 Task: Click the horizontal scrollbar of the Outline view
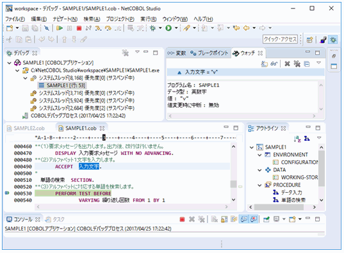click(283, 207)
